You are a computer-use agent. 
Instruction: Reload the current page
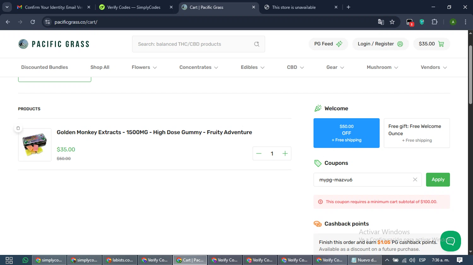click(x=33, y=22)
